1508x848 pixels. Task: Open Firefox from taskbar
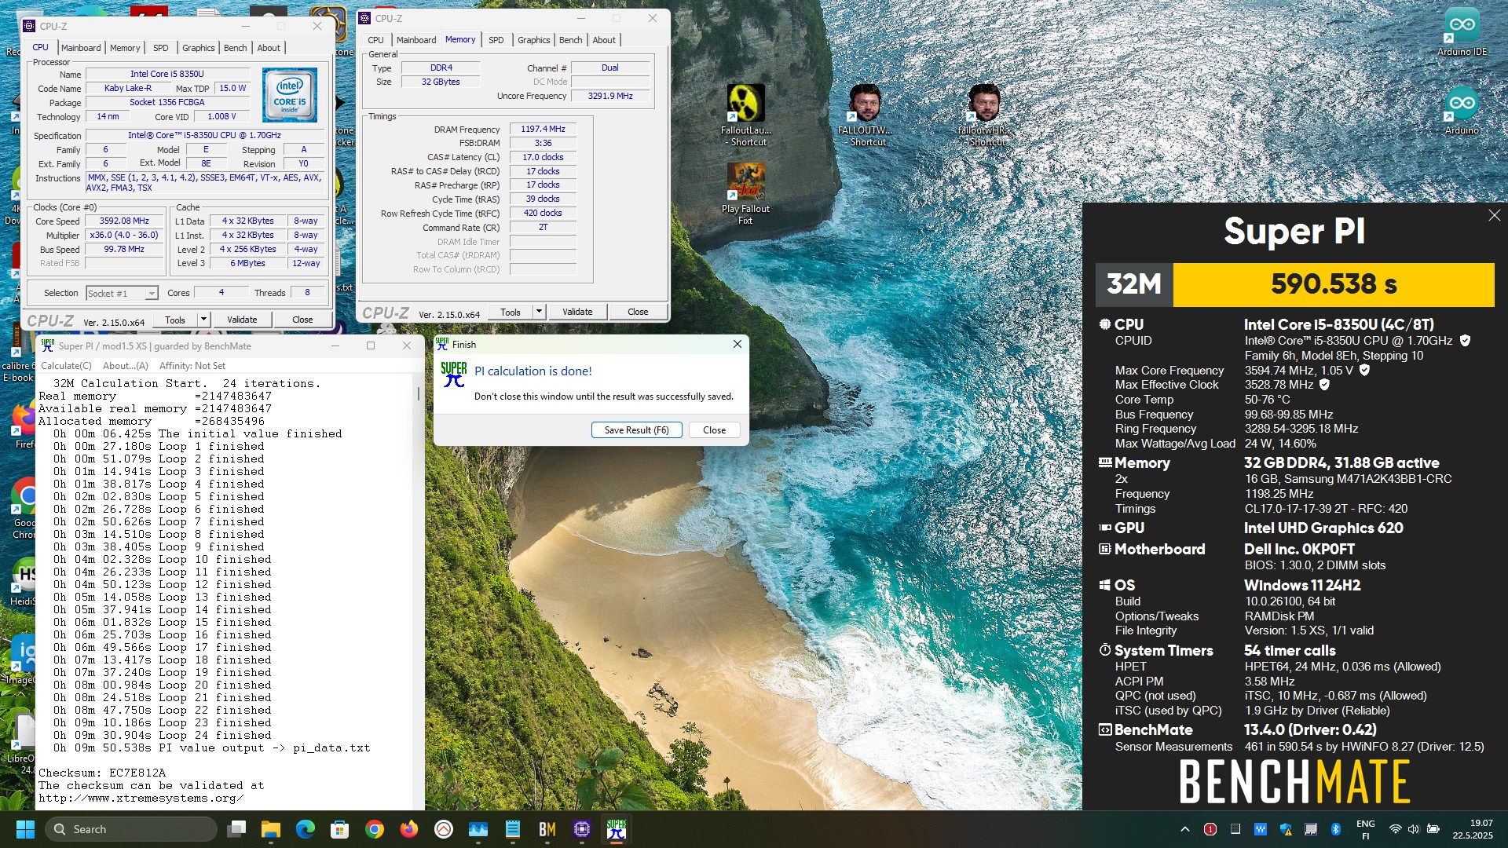(409, 829)
